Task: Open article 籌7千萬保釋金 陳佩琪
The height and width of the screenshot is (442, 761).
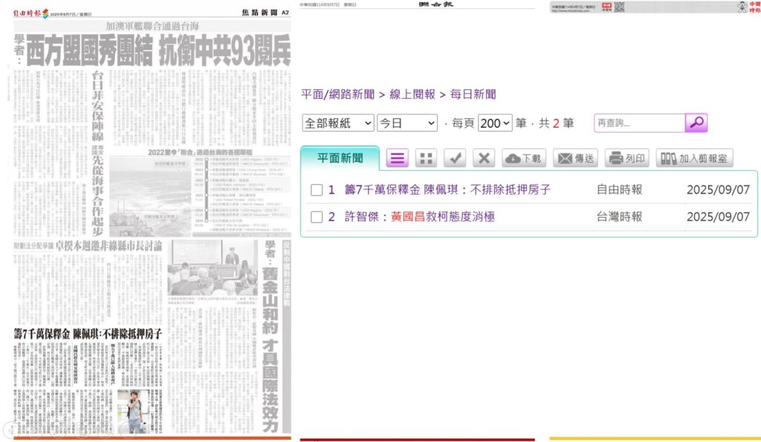Action: click(447, 190)
